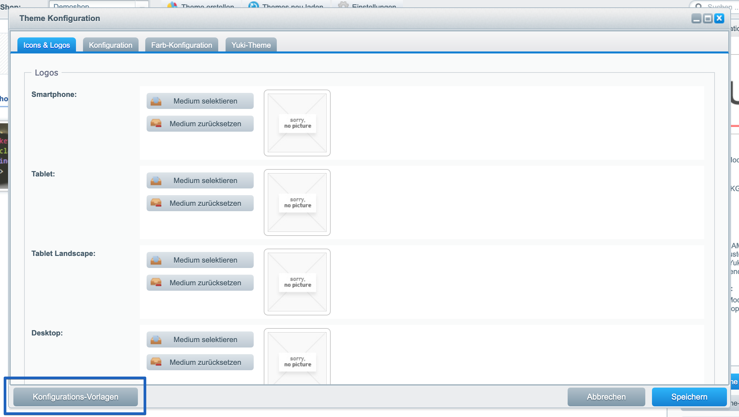Screen dimensions: 739x417
Task: Minimize the Theme Konfiguration window
Action: pyautogui.click(x=696, y=18)
